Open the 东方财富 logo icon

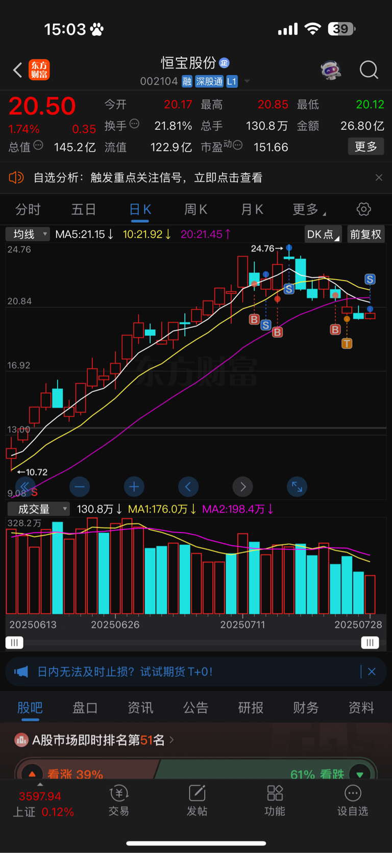coord(39,70)
